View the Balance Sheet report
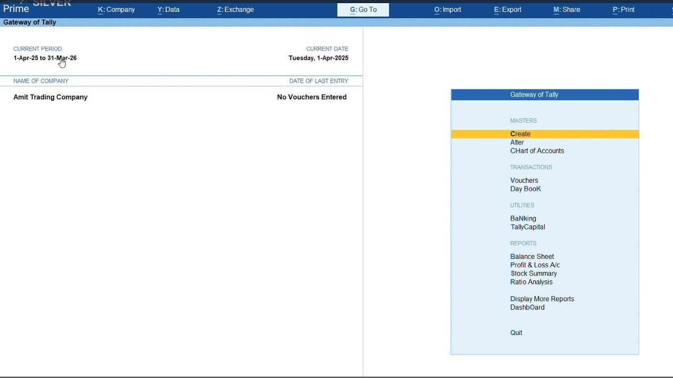 tap(532, 257)
